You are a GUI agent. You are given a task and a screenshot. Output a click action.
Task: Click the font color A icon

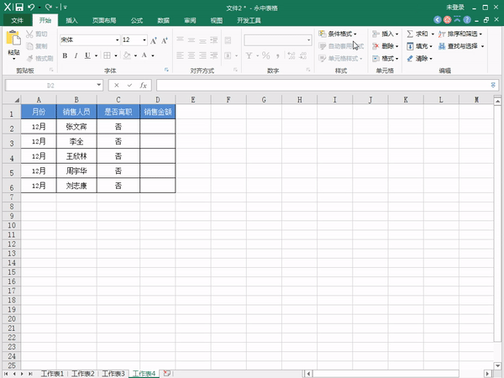tap(144, 55)
